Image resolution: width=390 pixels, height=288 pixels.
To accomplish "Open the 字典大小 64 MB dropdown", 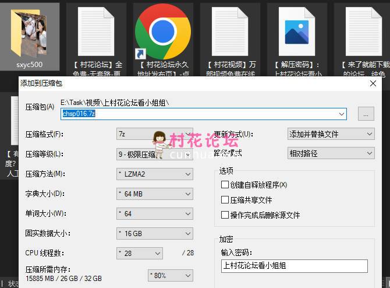I will (154, 194).
